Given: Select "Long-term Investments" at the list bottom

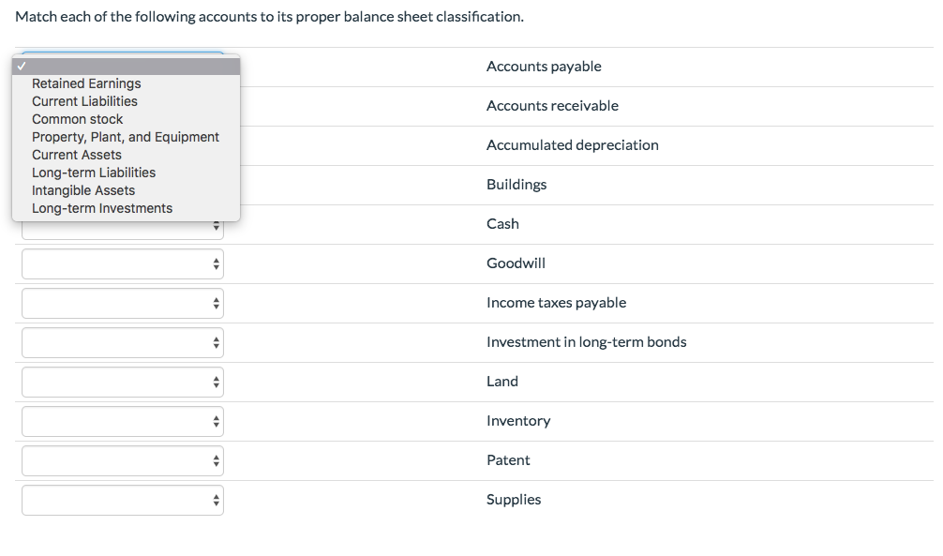Looking at the screenshot, I should (101, 207).
